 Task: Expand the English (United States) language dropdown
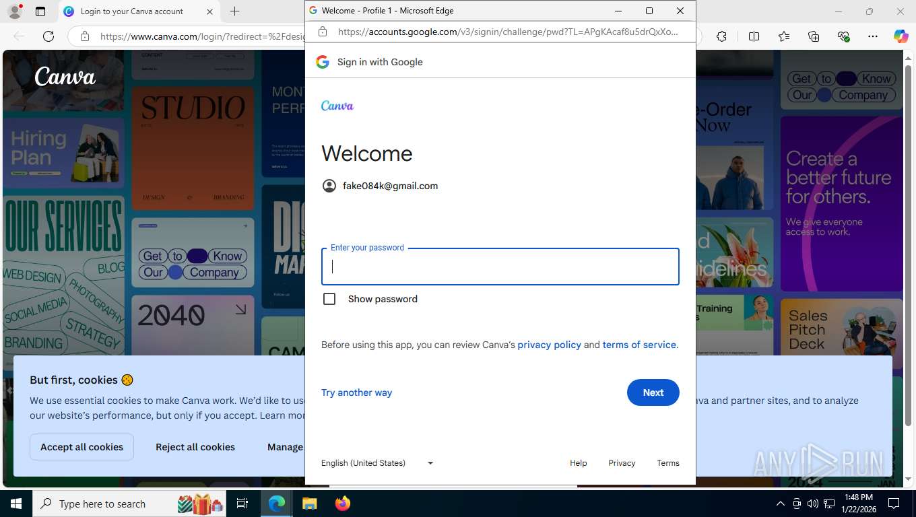(377, 463)
